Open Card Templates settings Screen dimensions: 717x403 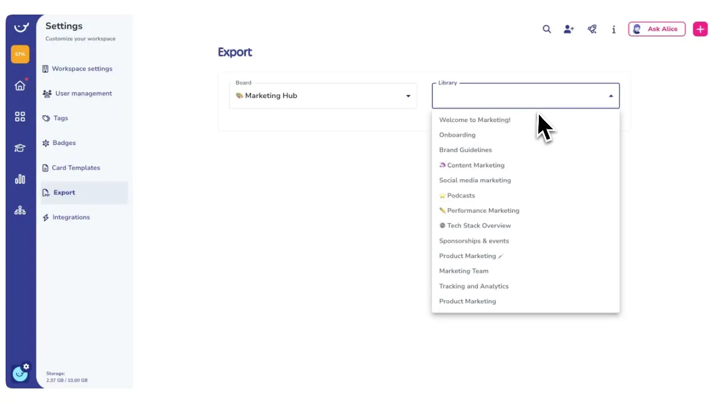pos(84,168)
